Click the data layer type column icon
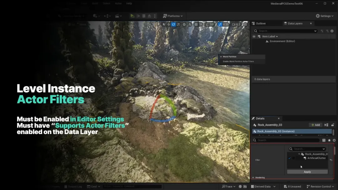This screenshot has width=338, height=190. pos(259,37)
